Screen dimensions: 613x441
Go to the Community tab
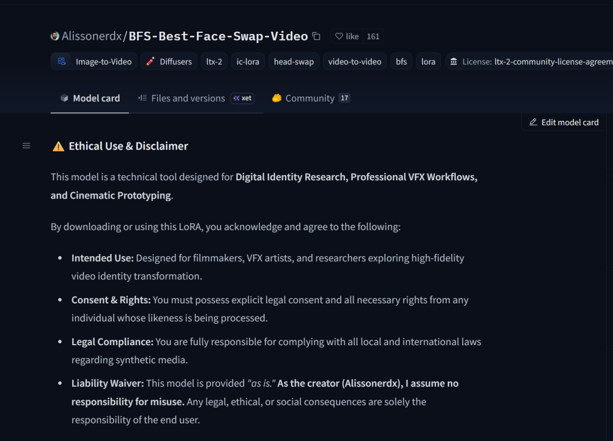[x=309, y=98]
